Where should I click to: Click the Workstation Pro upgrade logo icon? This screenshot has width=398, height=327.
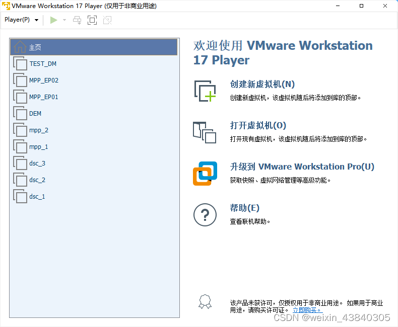tap(205, 174)
